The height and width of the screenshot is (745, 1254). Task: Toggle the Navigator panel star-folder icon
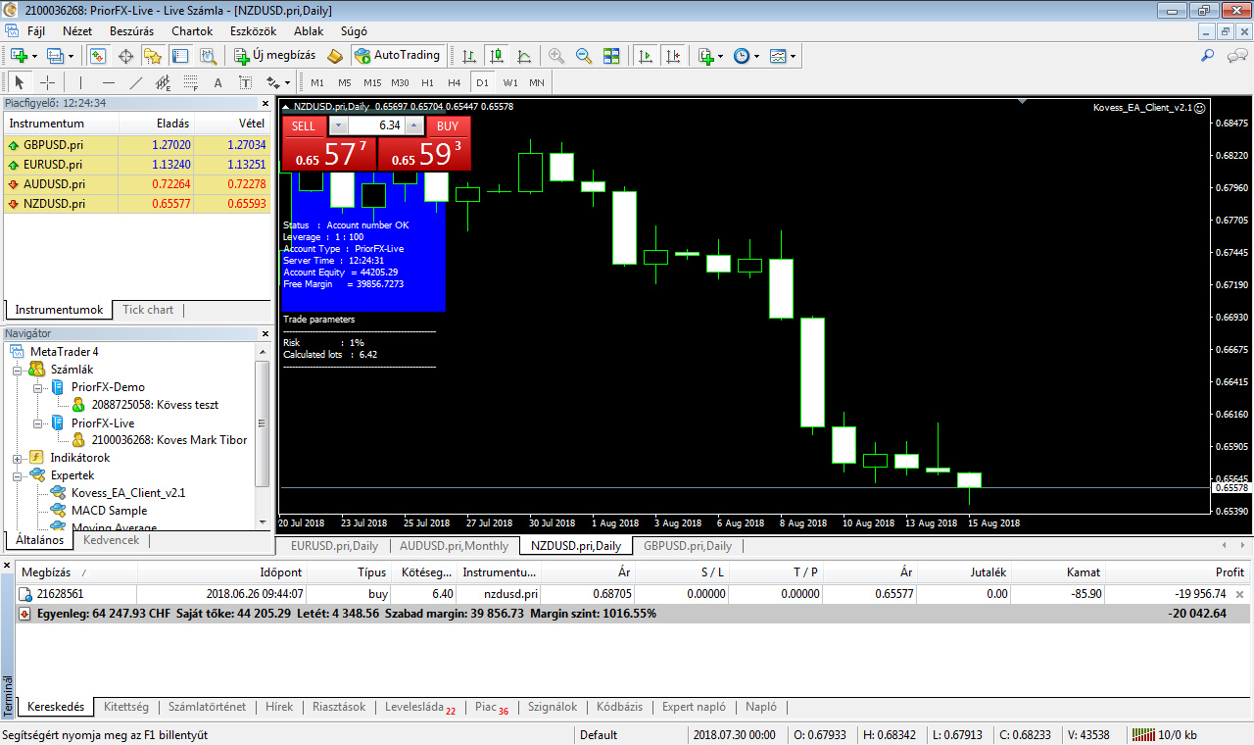[153, 56]
